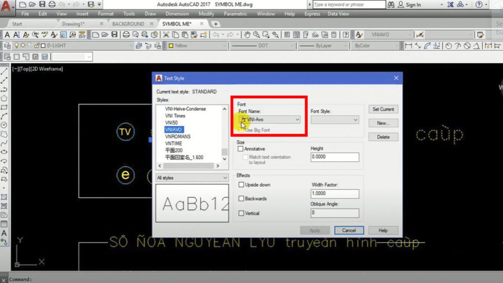This screenshot has height=283, width=503.
Task: Toggle the layer freeze sun icon
Action: tap(23, 46)
